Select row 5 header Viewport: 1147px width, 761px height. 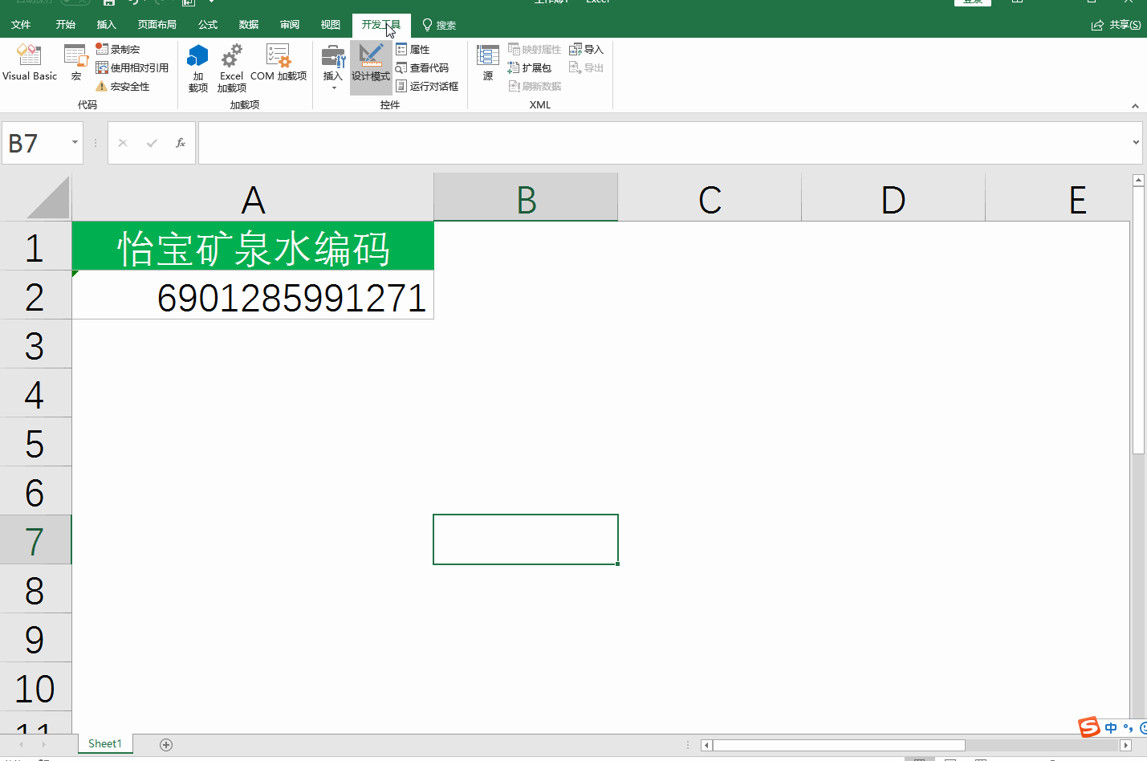point(35,442)
